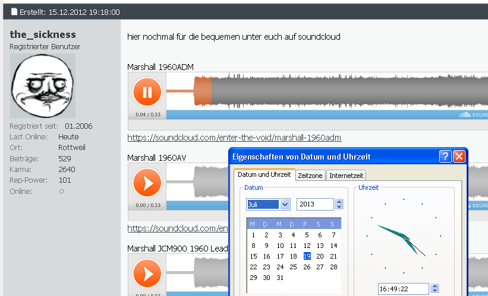
Task: Click the analog clock face in Uhrzeit
Action: [x=404, y=236]
